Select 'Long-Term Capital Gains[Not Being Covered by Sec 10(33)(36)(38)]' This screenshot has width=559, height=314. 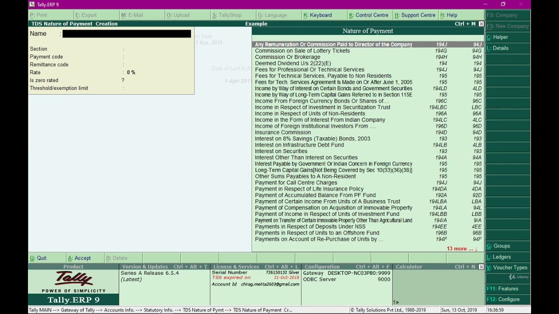(x=368, y=170)
